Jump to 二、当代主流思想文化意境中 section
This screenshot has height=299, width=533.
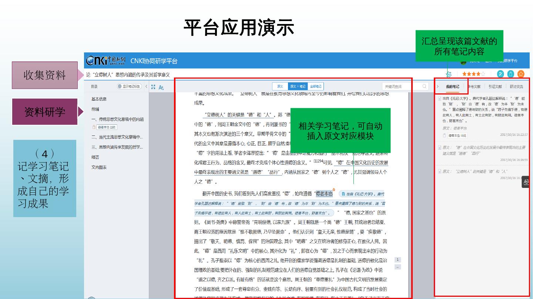tap(117, 137)
